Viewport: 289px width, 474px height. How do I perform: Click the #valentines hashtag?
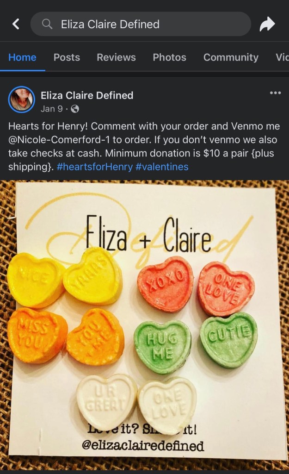click(162, 167)
